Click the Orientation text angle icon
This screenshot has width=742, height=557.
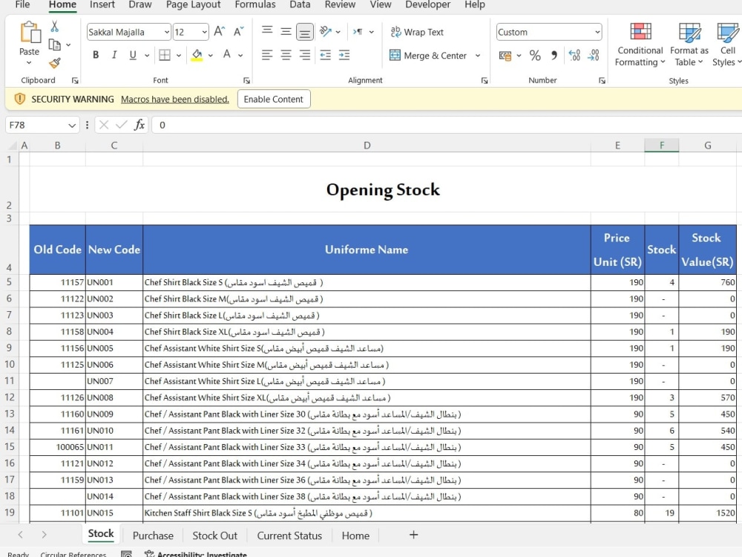326,32
